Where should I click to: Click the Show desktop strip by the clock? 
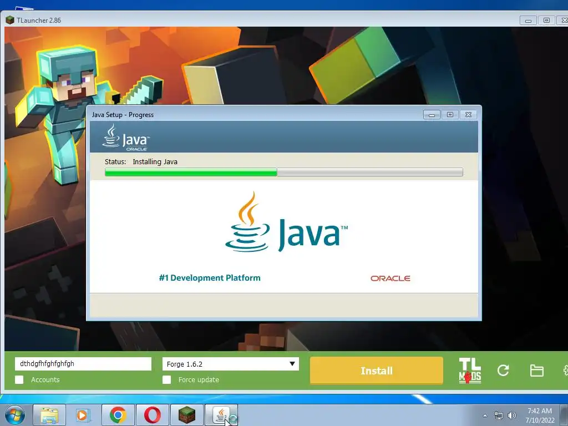point(564,415)
